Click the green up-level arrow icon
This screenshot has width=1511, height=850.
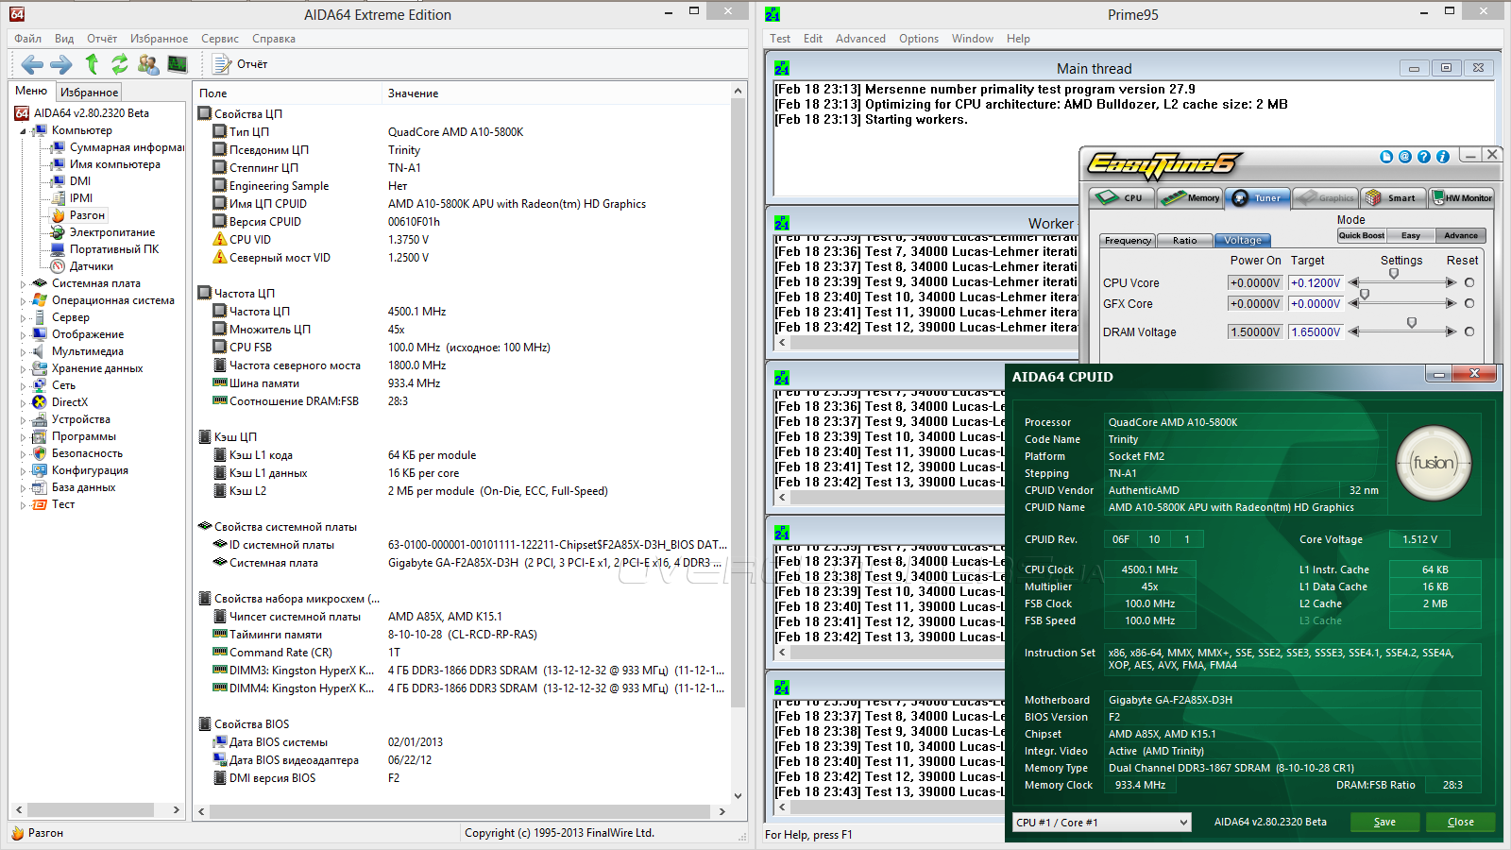[92, 64]
